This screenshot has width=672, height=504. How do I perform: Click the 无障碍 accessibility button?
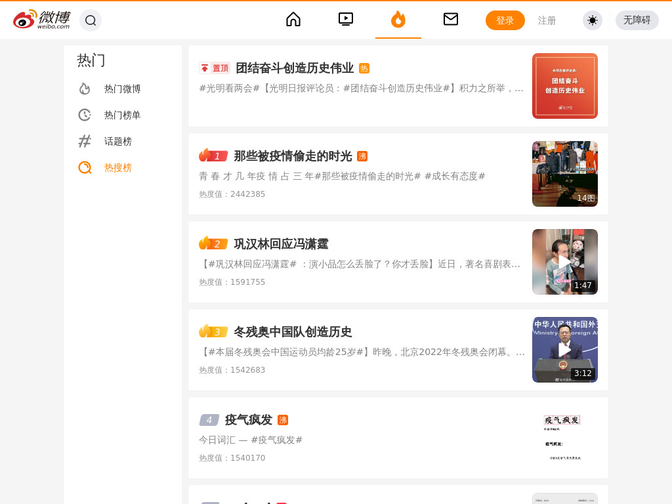(x=637, y=20)
